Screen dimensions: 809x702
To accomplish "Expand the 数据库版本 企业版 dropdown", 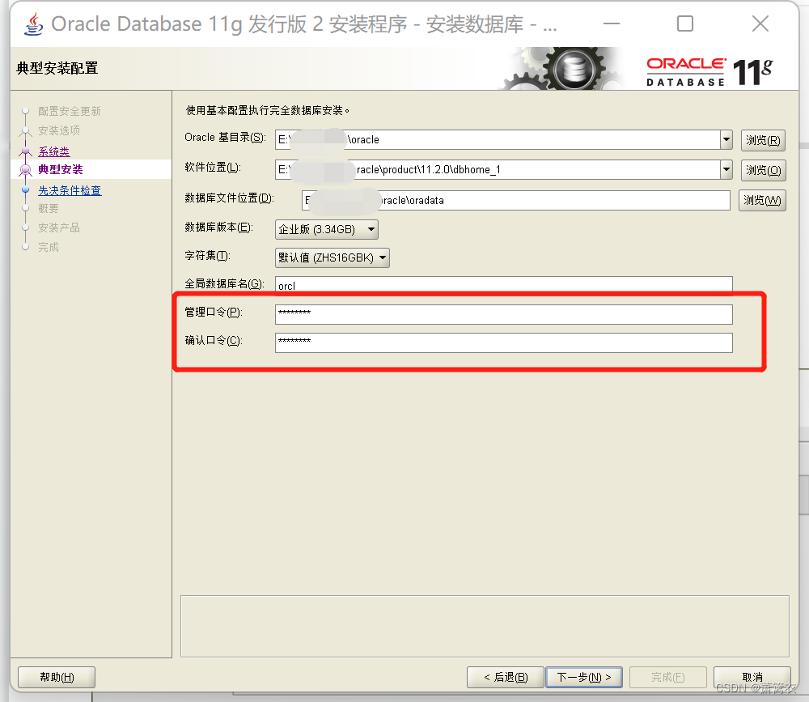I will 327,229.
